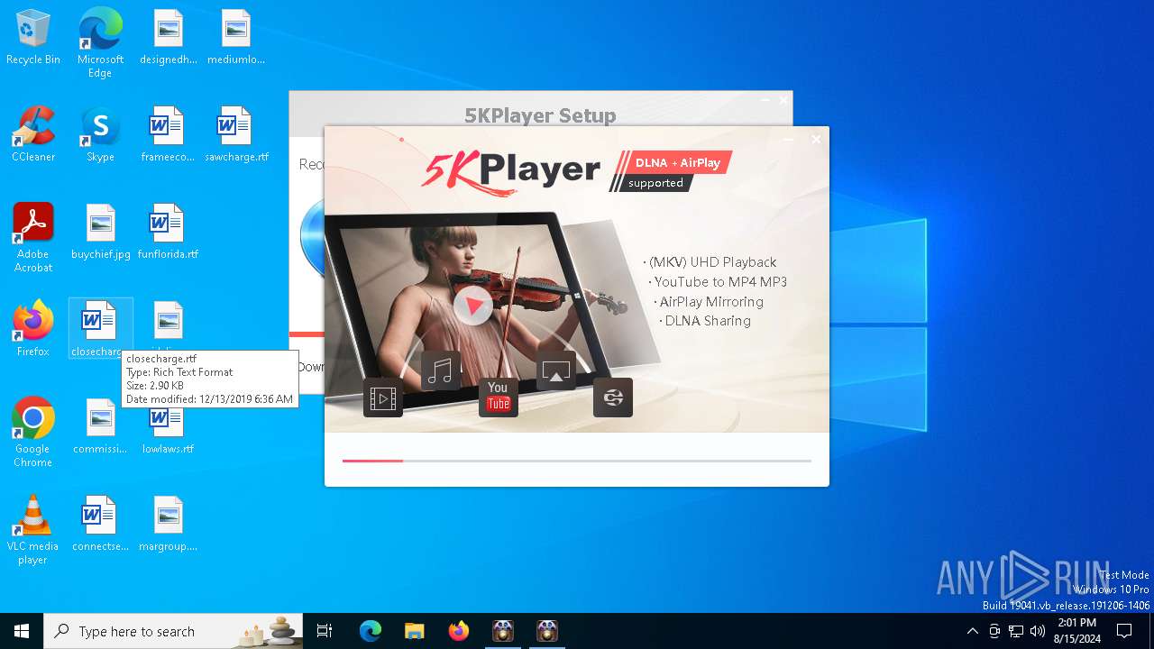Open Microsoft Edge desktop shortcut
The height and width of the screenshot is (649, 1154).
[x=100, y=43]
